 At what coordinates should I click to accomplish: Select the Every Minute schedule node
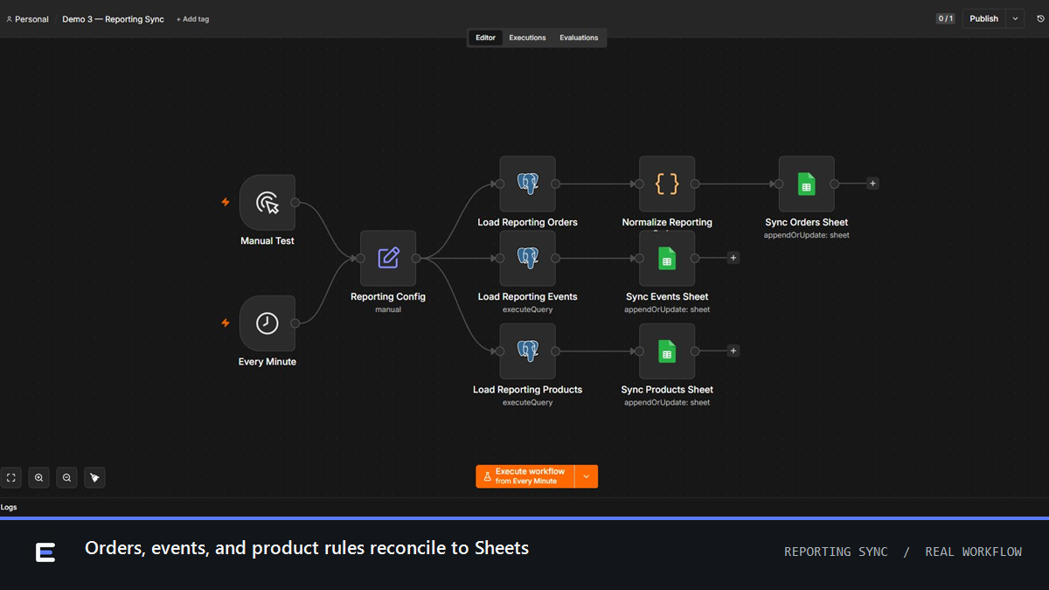(x=267, y=323)
